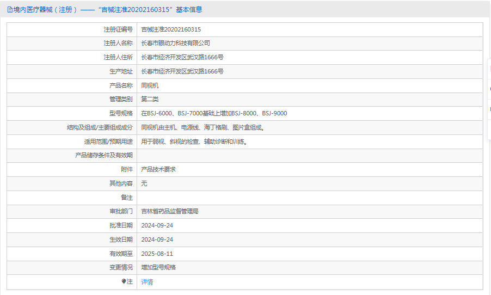Click the 批准日期 label cell
Image resolution: width=491 pixels, height=295 pixels.
pyautogui.click(x=72, y=225)
